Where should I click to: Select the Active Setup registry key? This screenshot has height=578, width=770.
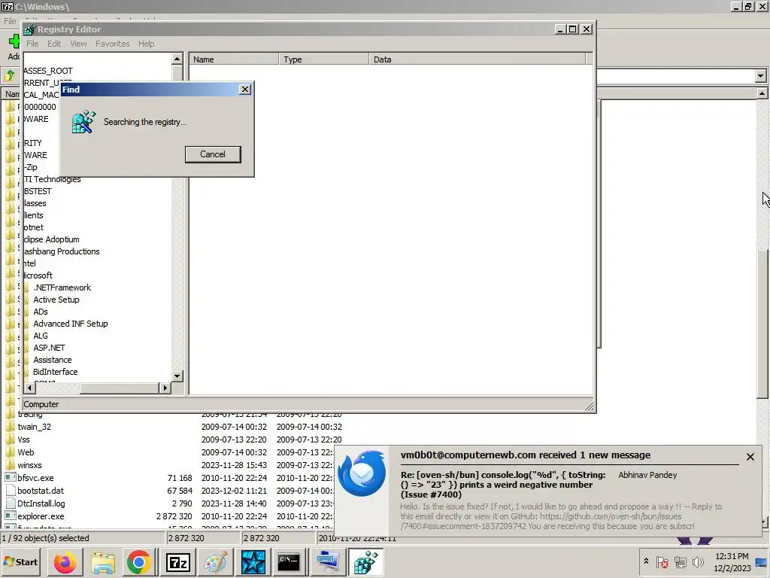56,300
